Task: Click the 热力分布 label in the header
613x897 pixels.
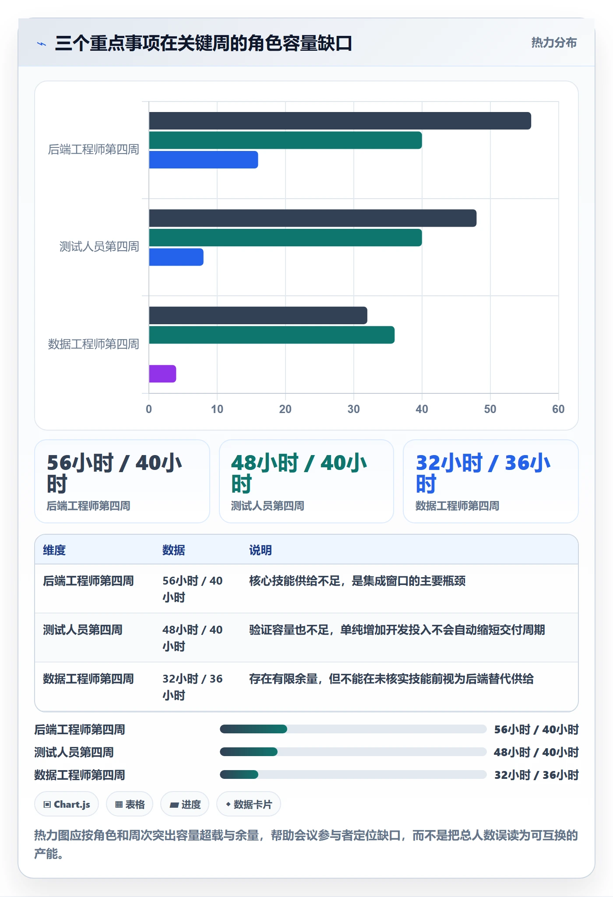Action: [554, 42]
